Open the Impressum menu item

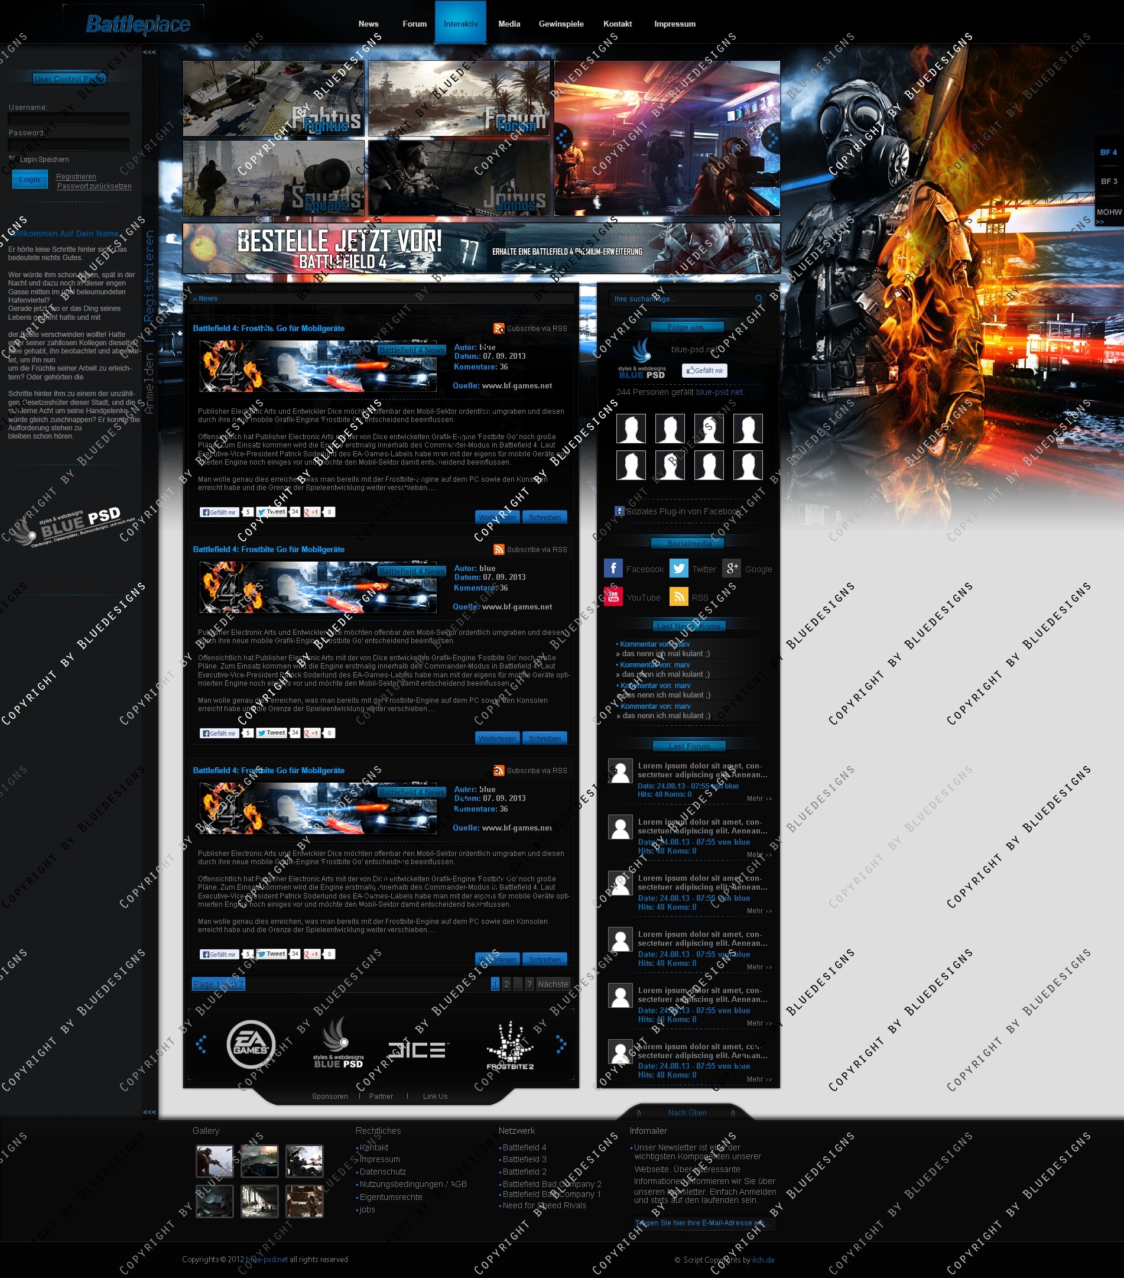[x=674, y=24]
